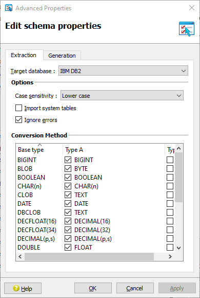Select the CLOB base type row
The width and height of the screenshot is (200, 298).
click(25, 195)
